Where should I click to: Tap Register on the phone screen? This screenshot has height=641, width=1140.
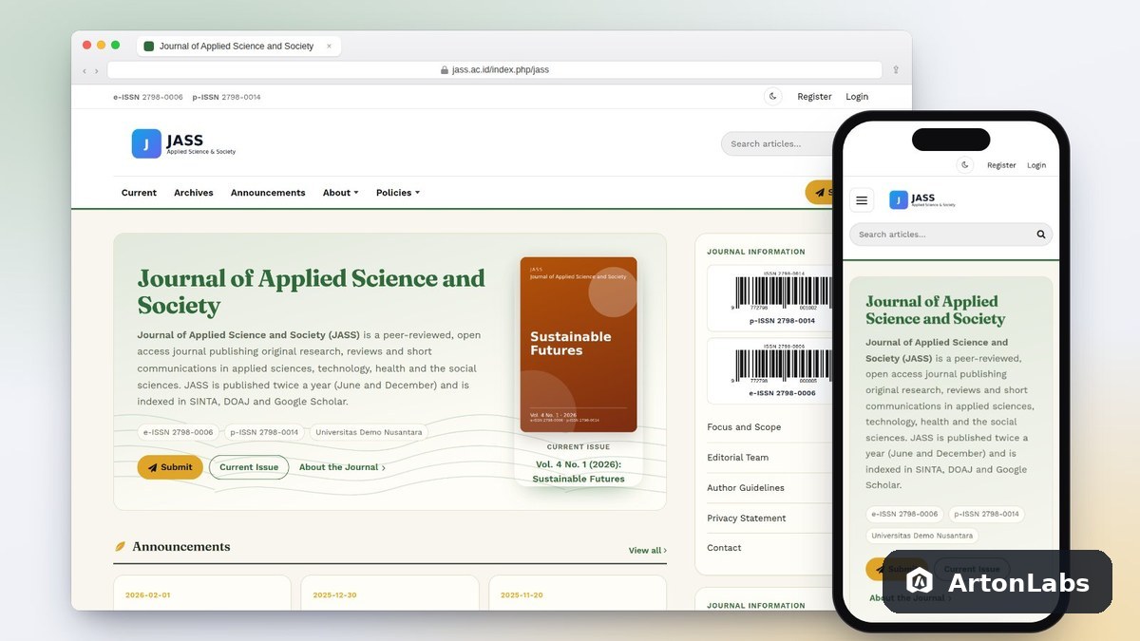pyautogui.click(x=1001, y=165)
